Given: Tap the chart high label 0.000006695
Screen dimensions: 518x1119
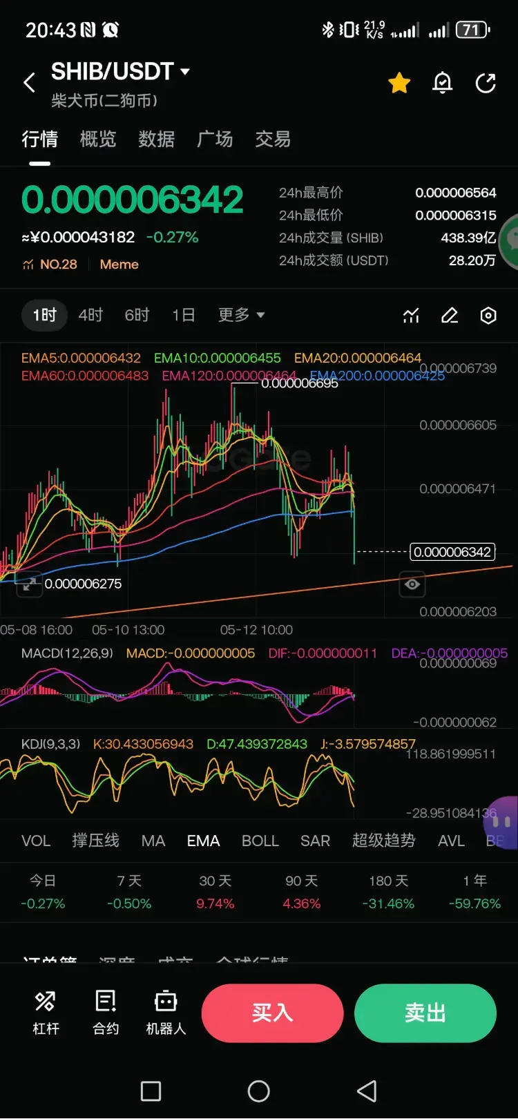Looking at the screenshot, I should [x=300, y=384].
